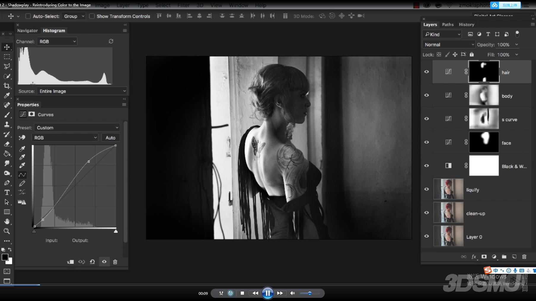Select the Rectangular Marquee tool
536x301 pixels.
tap(7, 57)
